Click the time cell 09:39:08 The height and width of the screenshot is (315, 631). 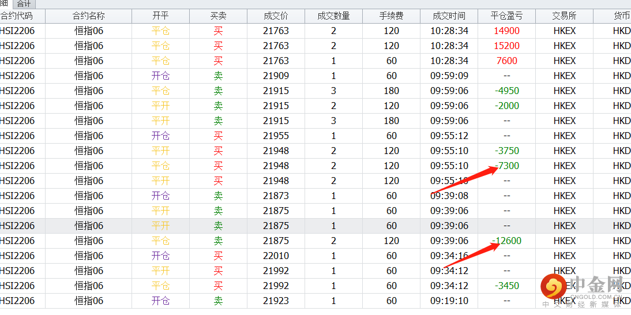(x=449, y=196)
